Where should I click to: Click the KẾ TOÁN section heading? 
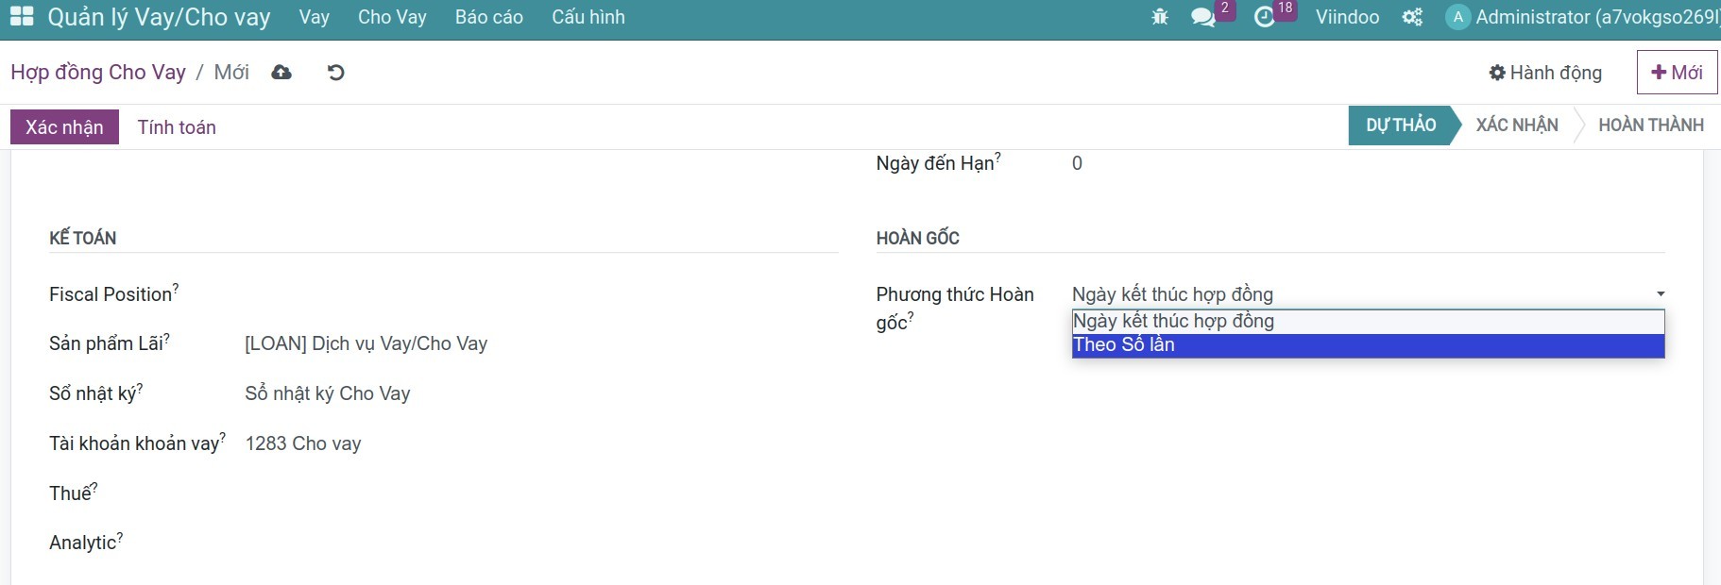click(x=83, y=238)
